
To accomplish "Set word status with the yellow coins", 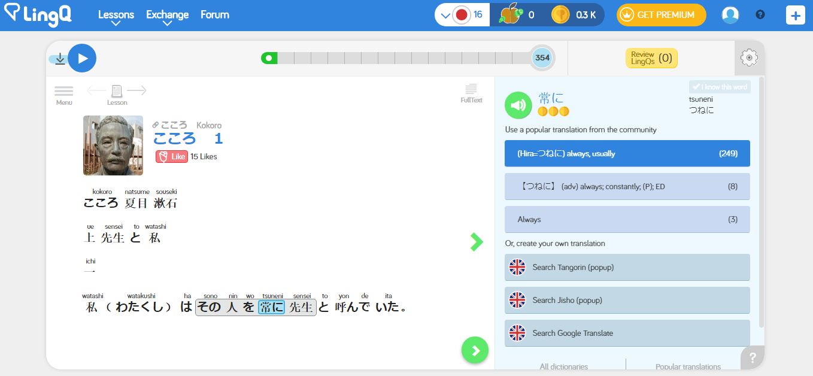I will [553, 111].
